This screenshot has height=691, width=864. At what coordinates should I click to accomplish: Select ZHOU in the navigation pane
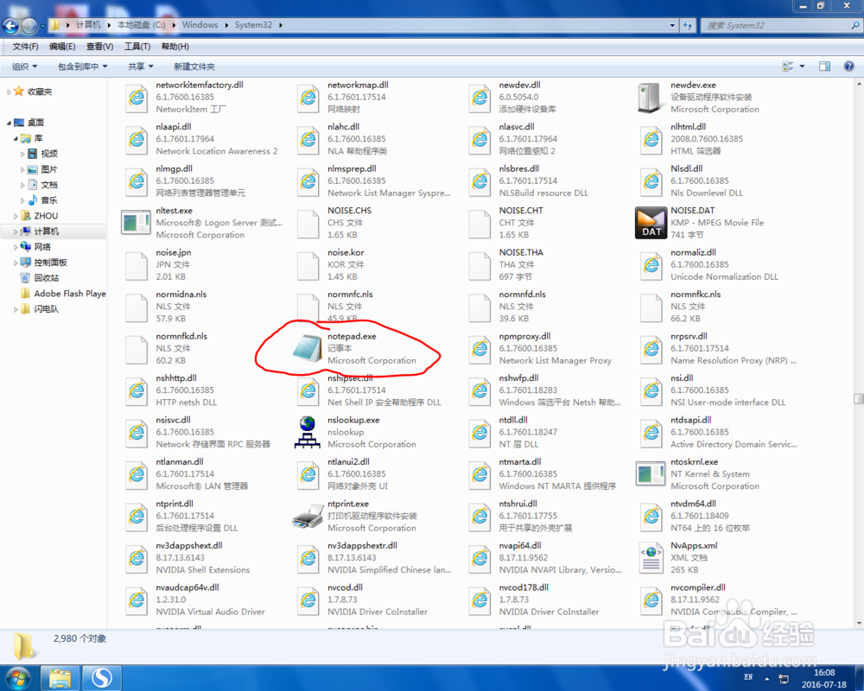pyautogui.click(x=46, y=216)
